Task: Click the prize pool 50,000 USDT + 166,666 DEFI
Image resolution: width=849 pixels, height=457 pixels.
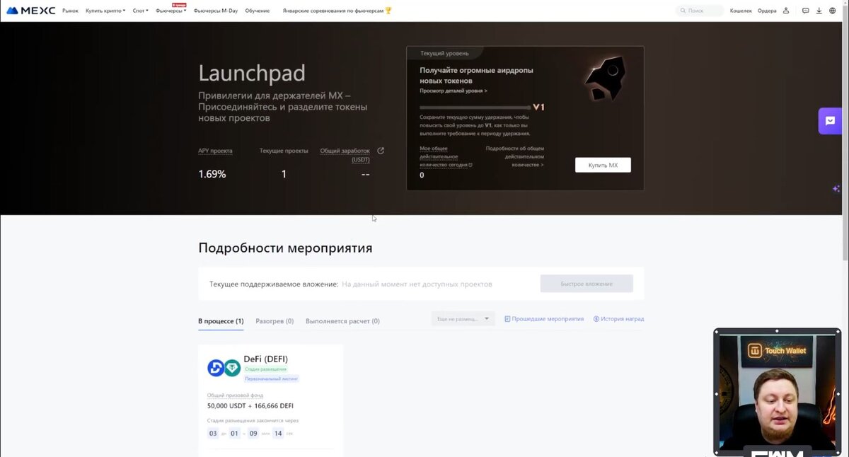Action: [250, 406]
